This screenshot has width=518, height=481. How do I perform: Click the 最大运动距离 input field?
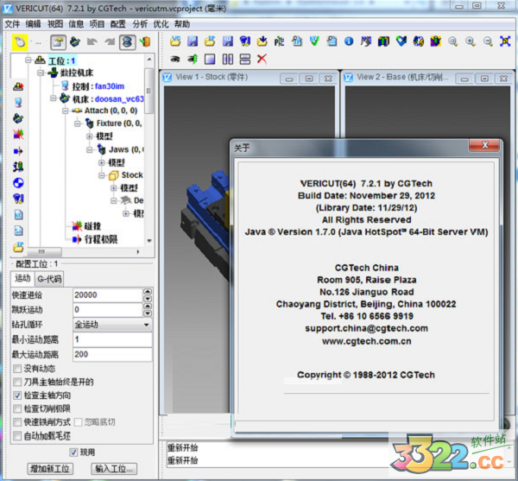pyautogui.click(x=112, y=354)
